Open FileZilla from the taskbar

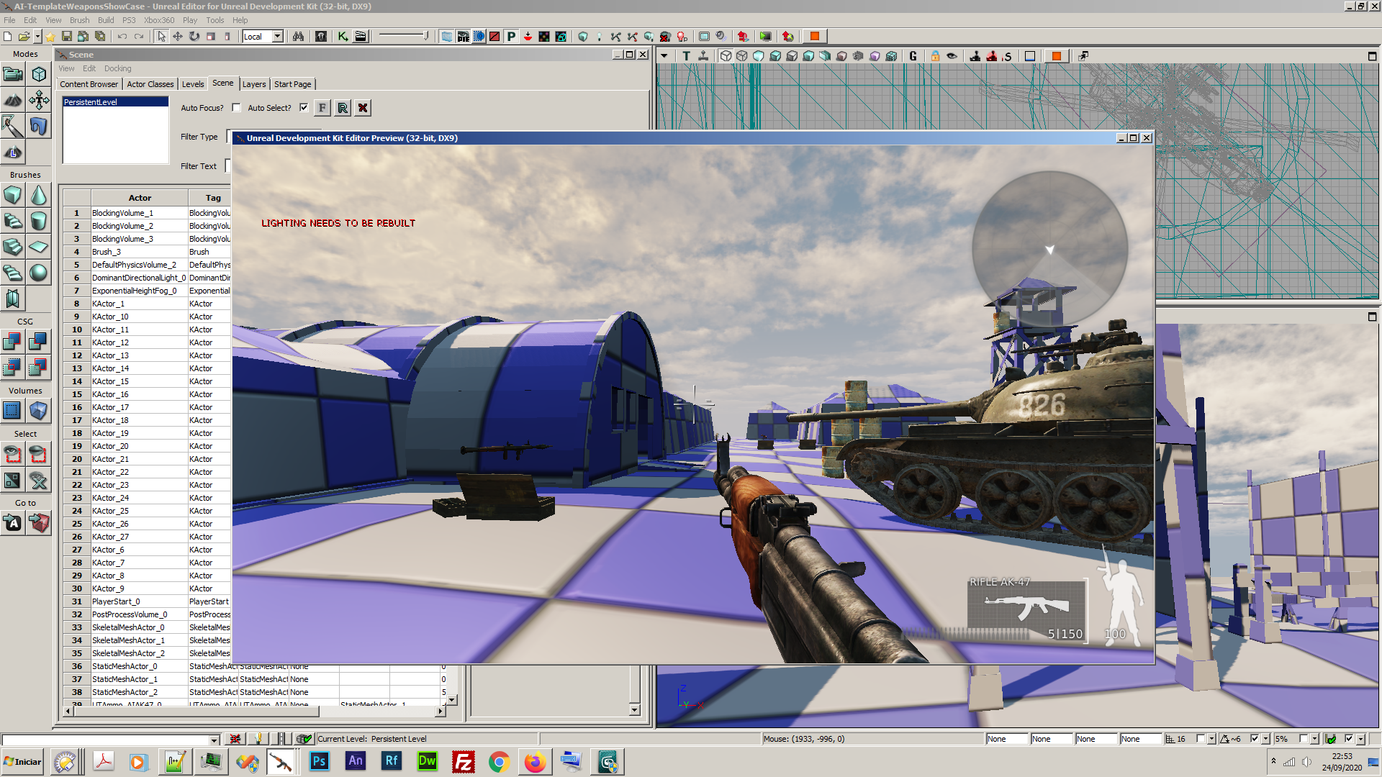[463, 761]
